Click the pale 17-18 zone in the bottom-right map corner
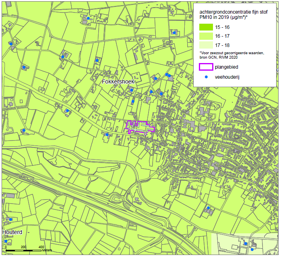 (245, 244)
